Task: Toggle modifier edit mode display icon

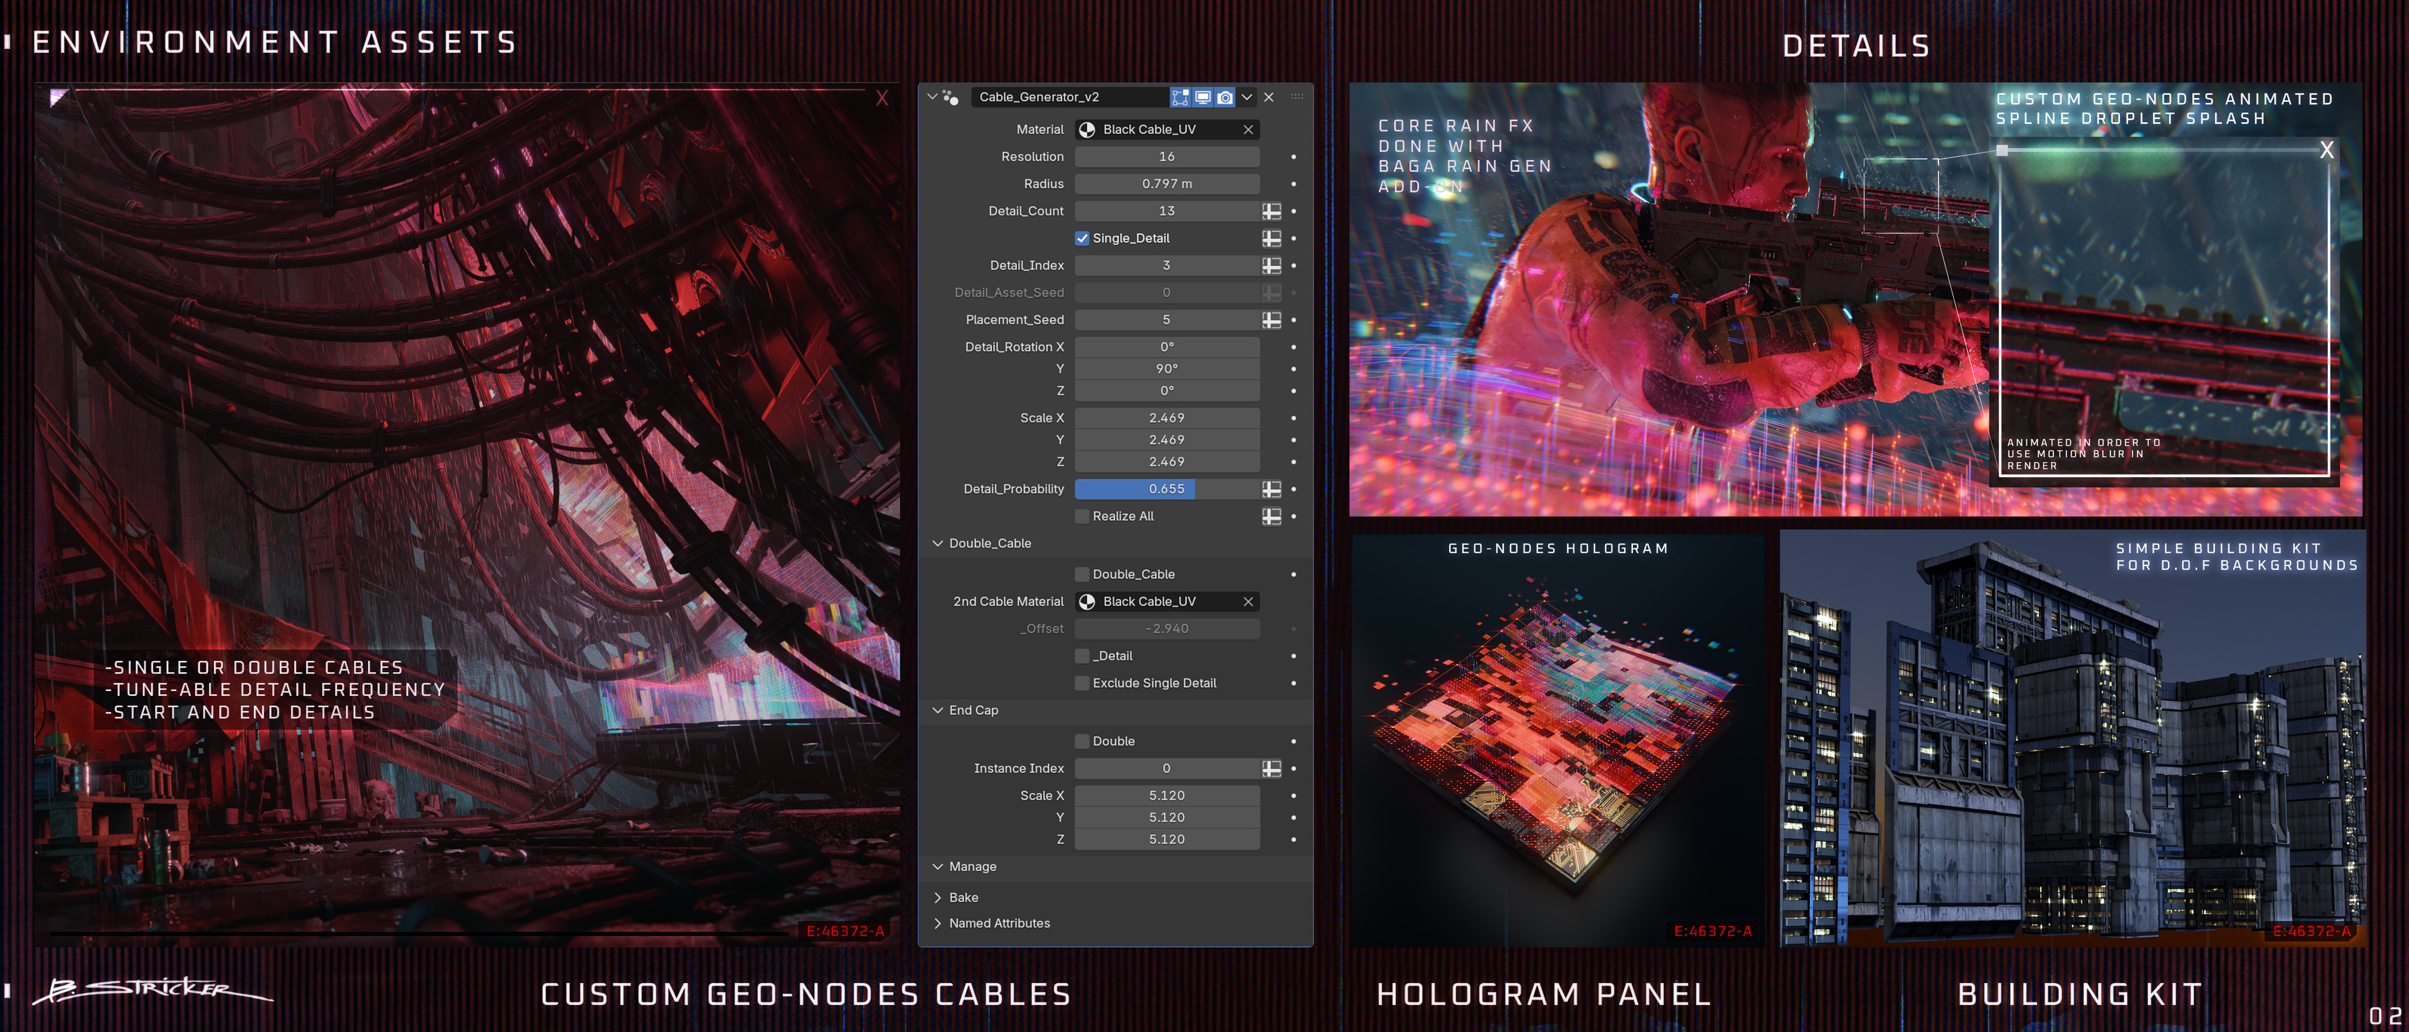Action: coord(1180,97)
